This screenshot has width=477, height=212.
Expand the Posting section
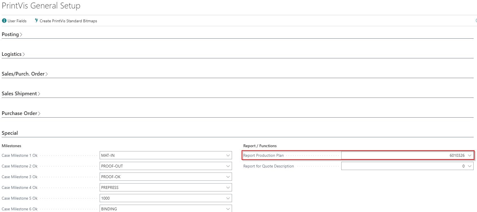click(12, 34)
